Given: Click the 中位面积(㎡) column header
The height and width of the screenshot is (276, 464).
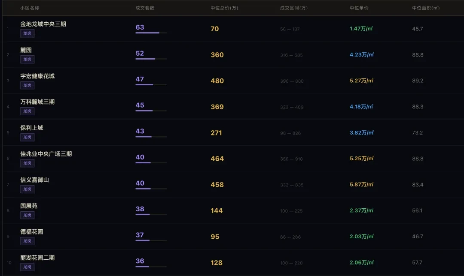Looking at the screenshot, I should click(x=426, y=8).
